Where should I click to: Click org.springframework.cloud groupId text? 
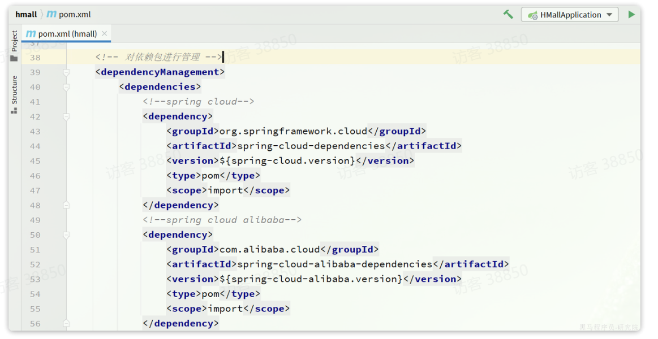[x=293, y=131]
